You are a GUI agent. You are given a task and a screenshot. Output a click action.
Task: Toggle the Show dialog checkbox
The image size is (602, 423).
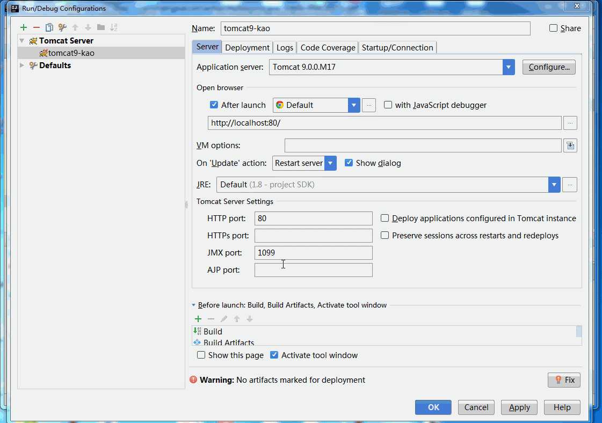(349, 163)
